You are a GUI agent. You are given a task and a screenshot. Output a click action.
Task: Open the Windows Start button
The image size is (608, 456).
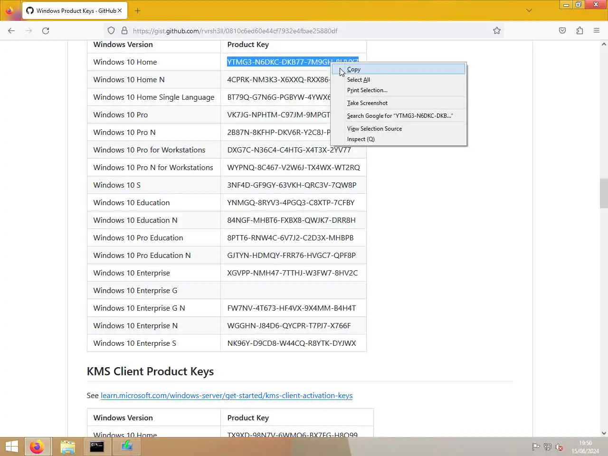12,446
